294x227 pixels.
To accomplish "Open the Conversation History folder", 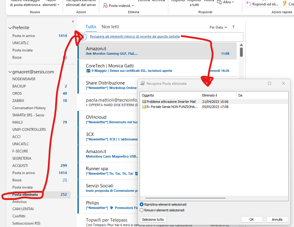I will [39, 108].
